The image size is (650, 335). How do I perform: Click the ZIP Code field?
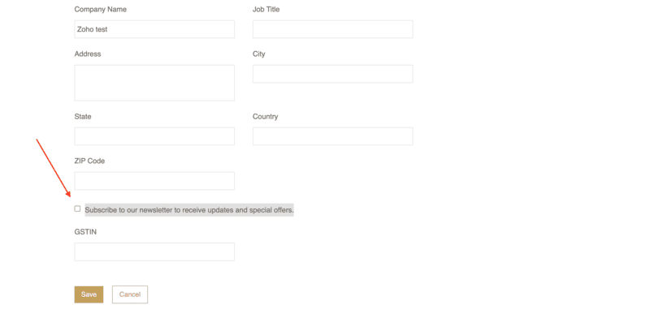point(154,180)
